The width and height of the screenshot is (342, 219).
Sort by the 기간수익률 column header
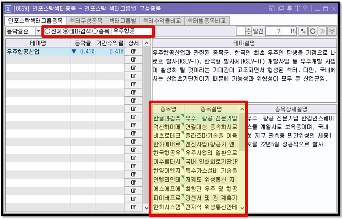coord(110,43)
